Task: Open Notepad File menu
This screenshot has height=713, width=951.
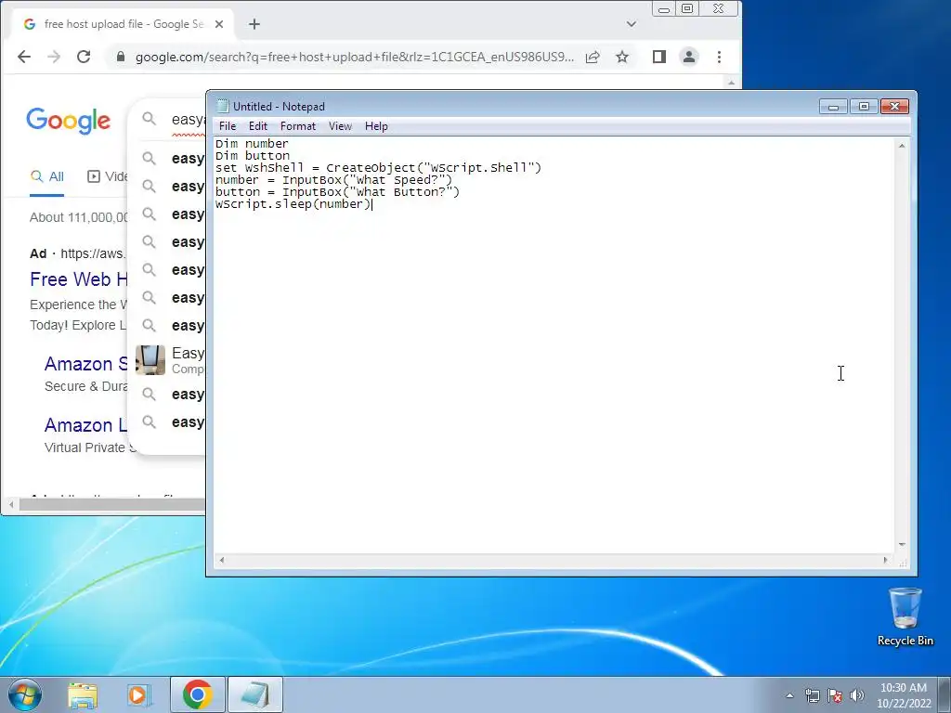Action: click(228, 126)
